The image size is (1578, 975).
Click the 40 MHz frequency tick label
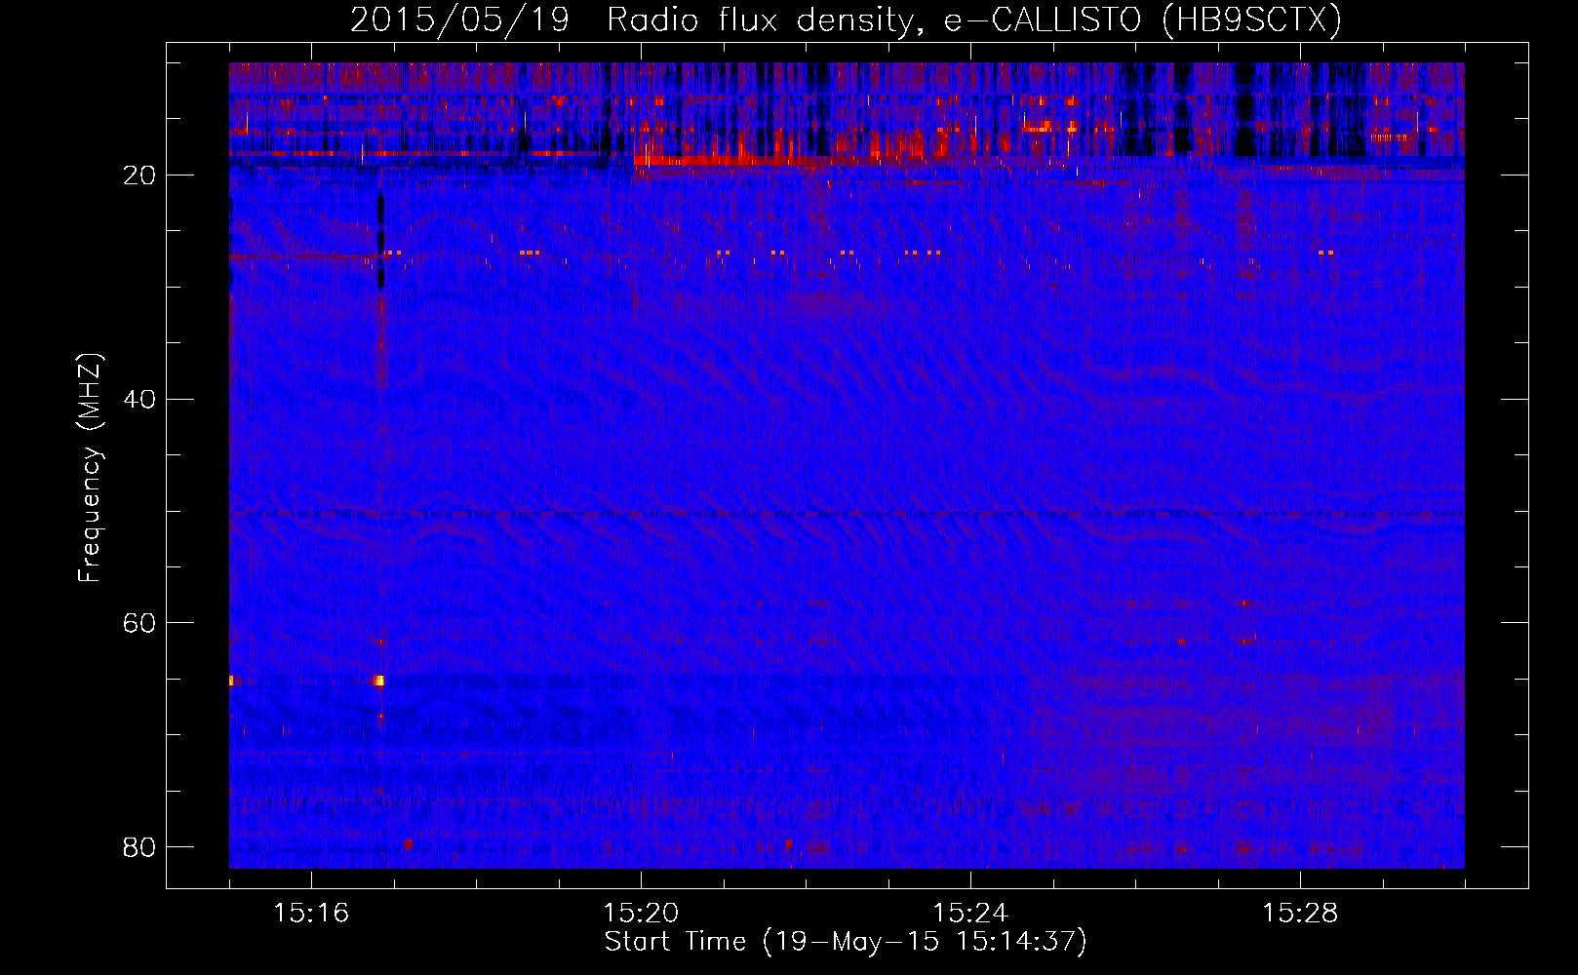tap(139, 400)
